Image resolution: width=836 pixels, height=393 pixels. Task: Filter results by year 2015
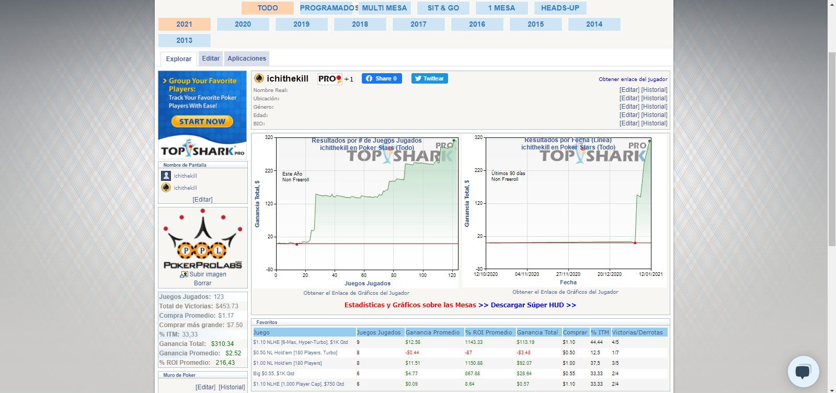(536, 24)
